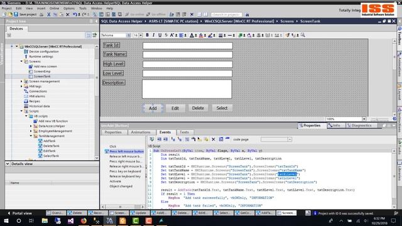Select the Delete button on the screen
Viewport: 402px width, 226px height.
(198, 108)
